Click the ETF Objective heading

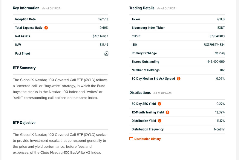[x=24, y=123]
